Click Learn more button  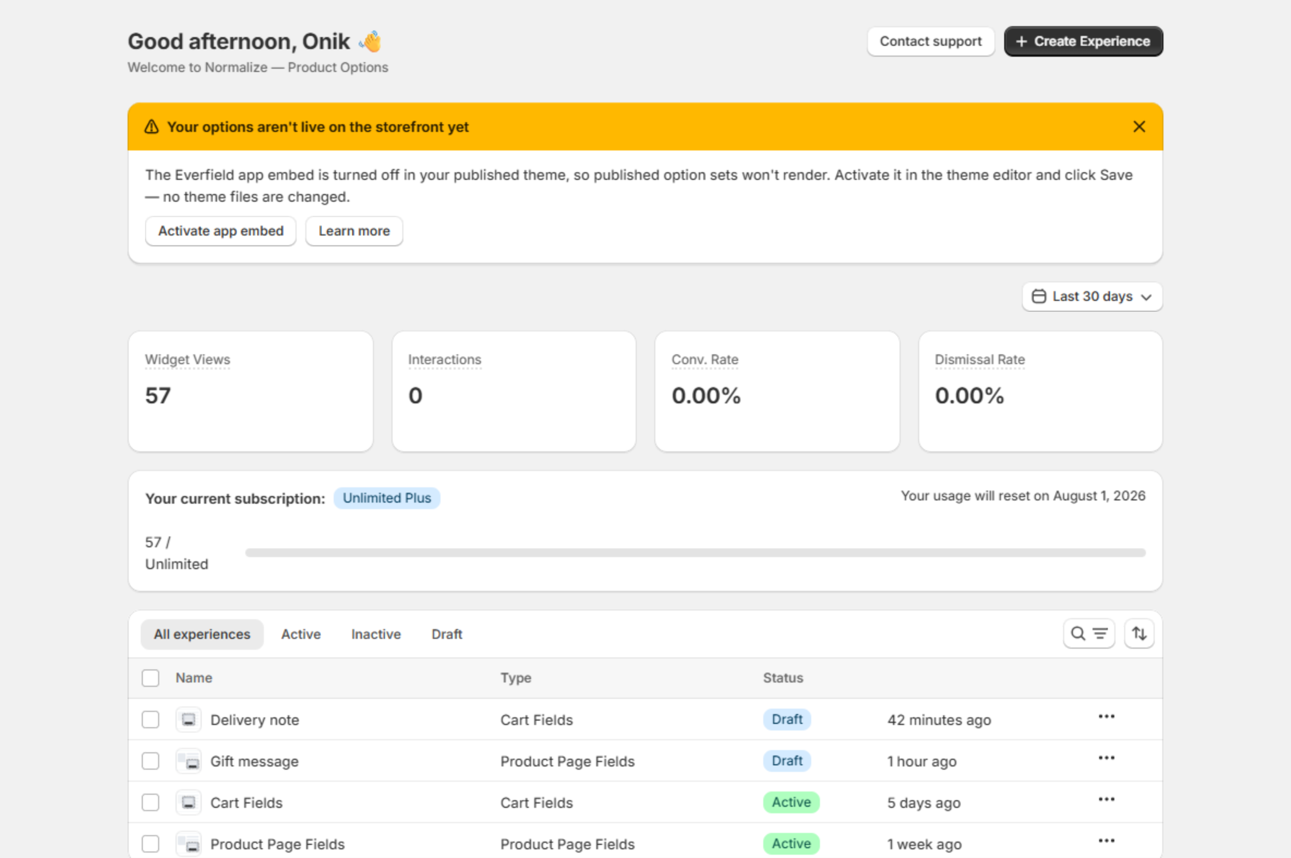354,231
